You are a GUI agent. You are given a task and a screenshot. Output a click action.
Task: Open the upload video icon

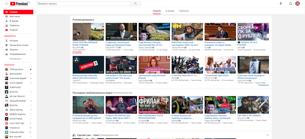point(281,4)
